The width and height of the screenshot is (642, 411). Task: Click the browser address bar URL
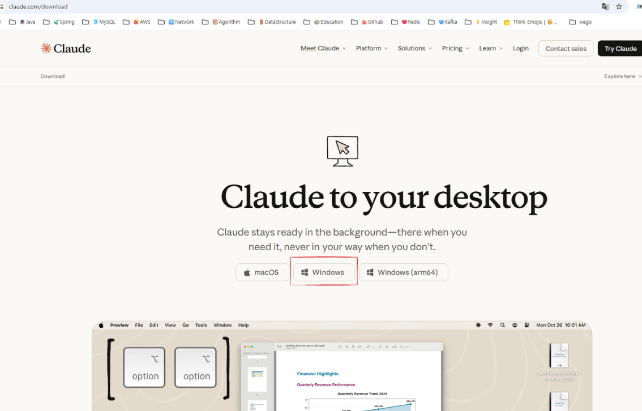click(x=38, y=7)
